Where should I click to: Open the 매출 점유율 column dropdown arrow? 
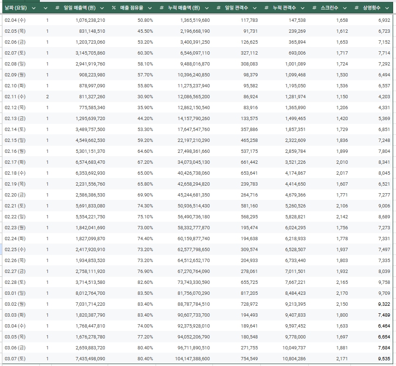coord(148,8)
